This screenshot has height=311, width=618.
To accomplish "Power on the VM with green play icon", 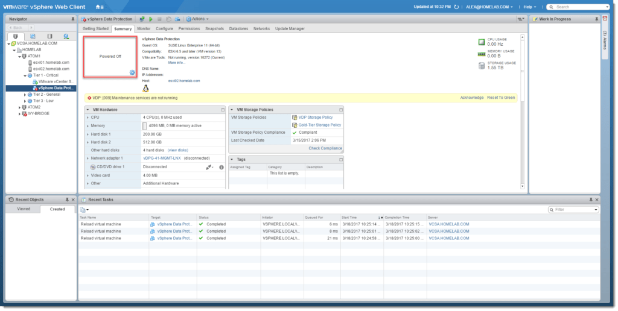I will (x=150, y=19).
